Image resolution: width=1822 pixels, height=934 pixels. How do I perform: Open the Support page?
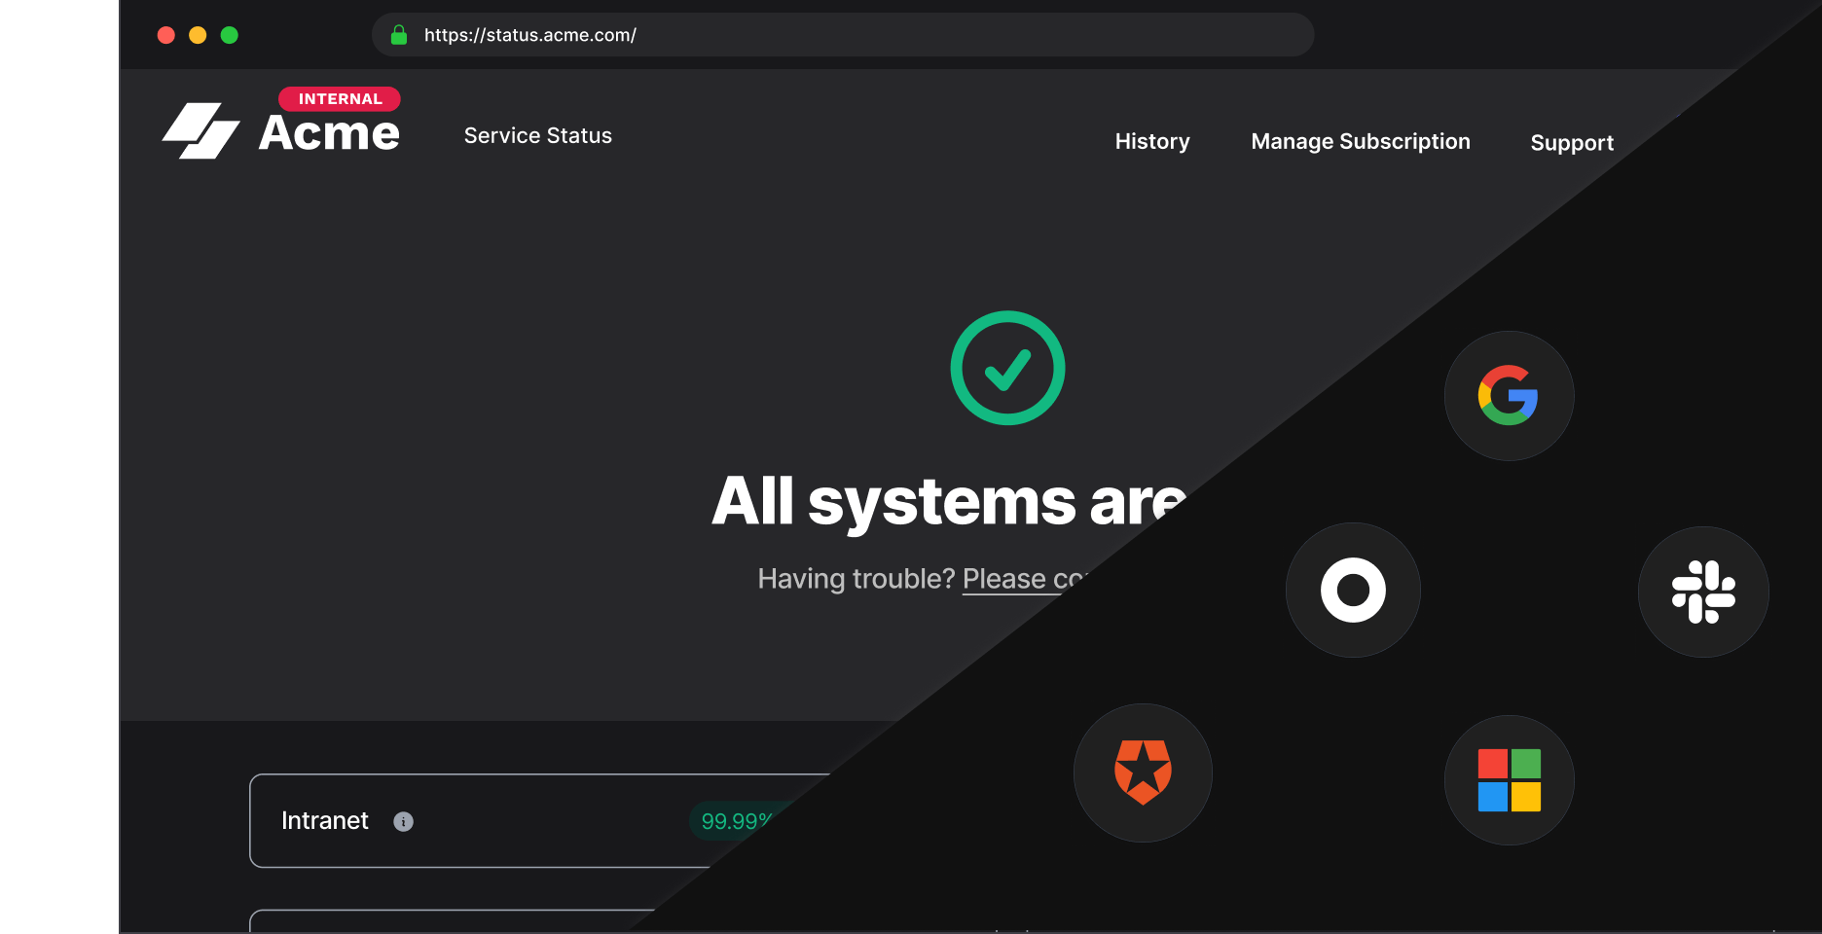[1572, 143]
